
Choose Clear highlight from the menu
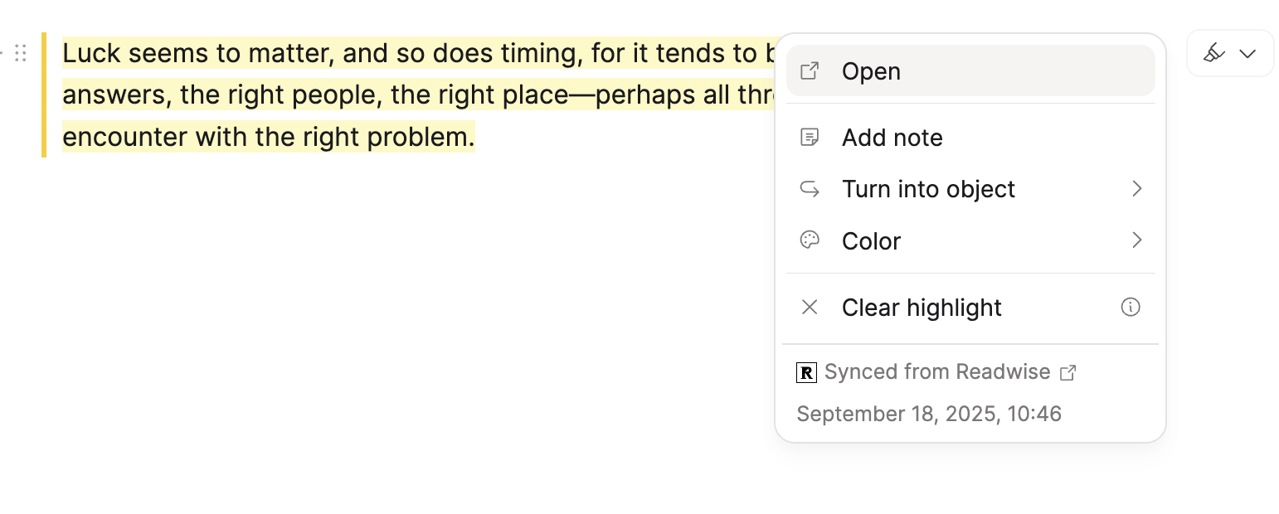point(922,307)
